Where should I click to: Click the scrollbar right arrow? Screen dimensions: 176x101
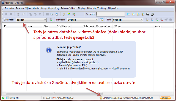(x=172, y=93)
